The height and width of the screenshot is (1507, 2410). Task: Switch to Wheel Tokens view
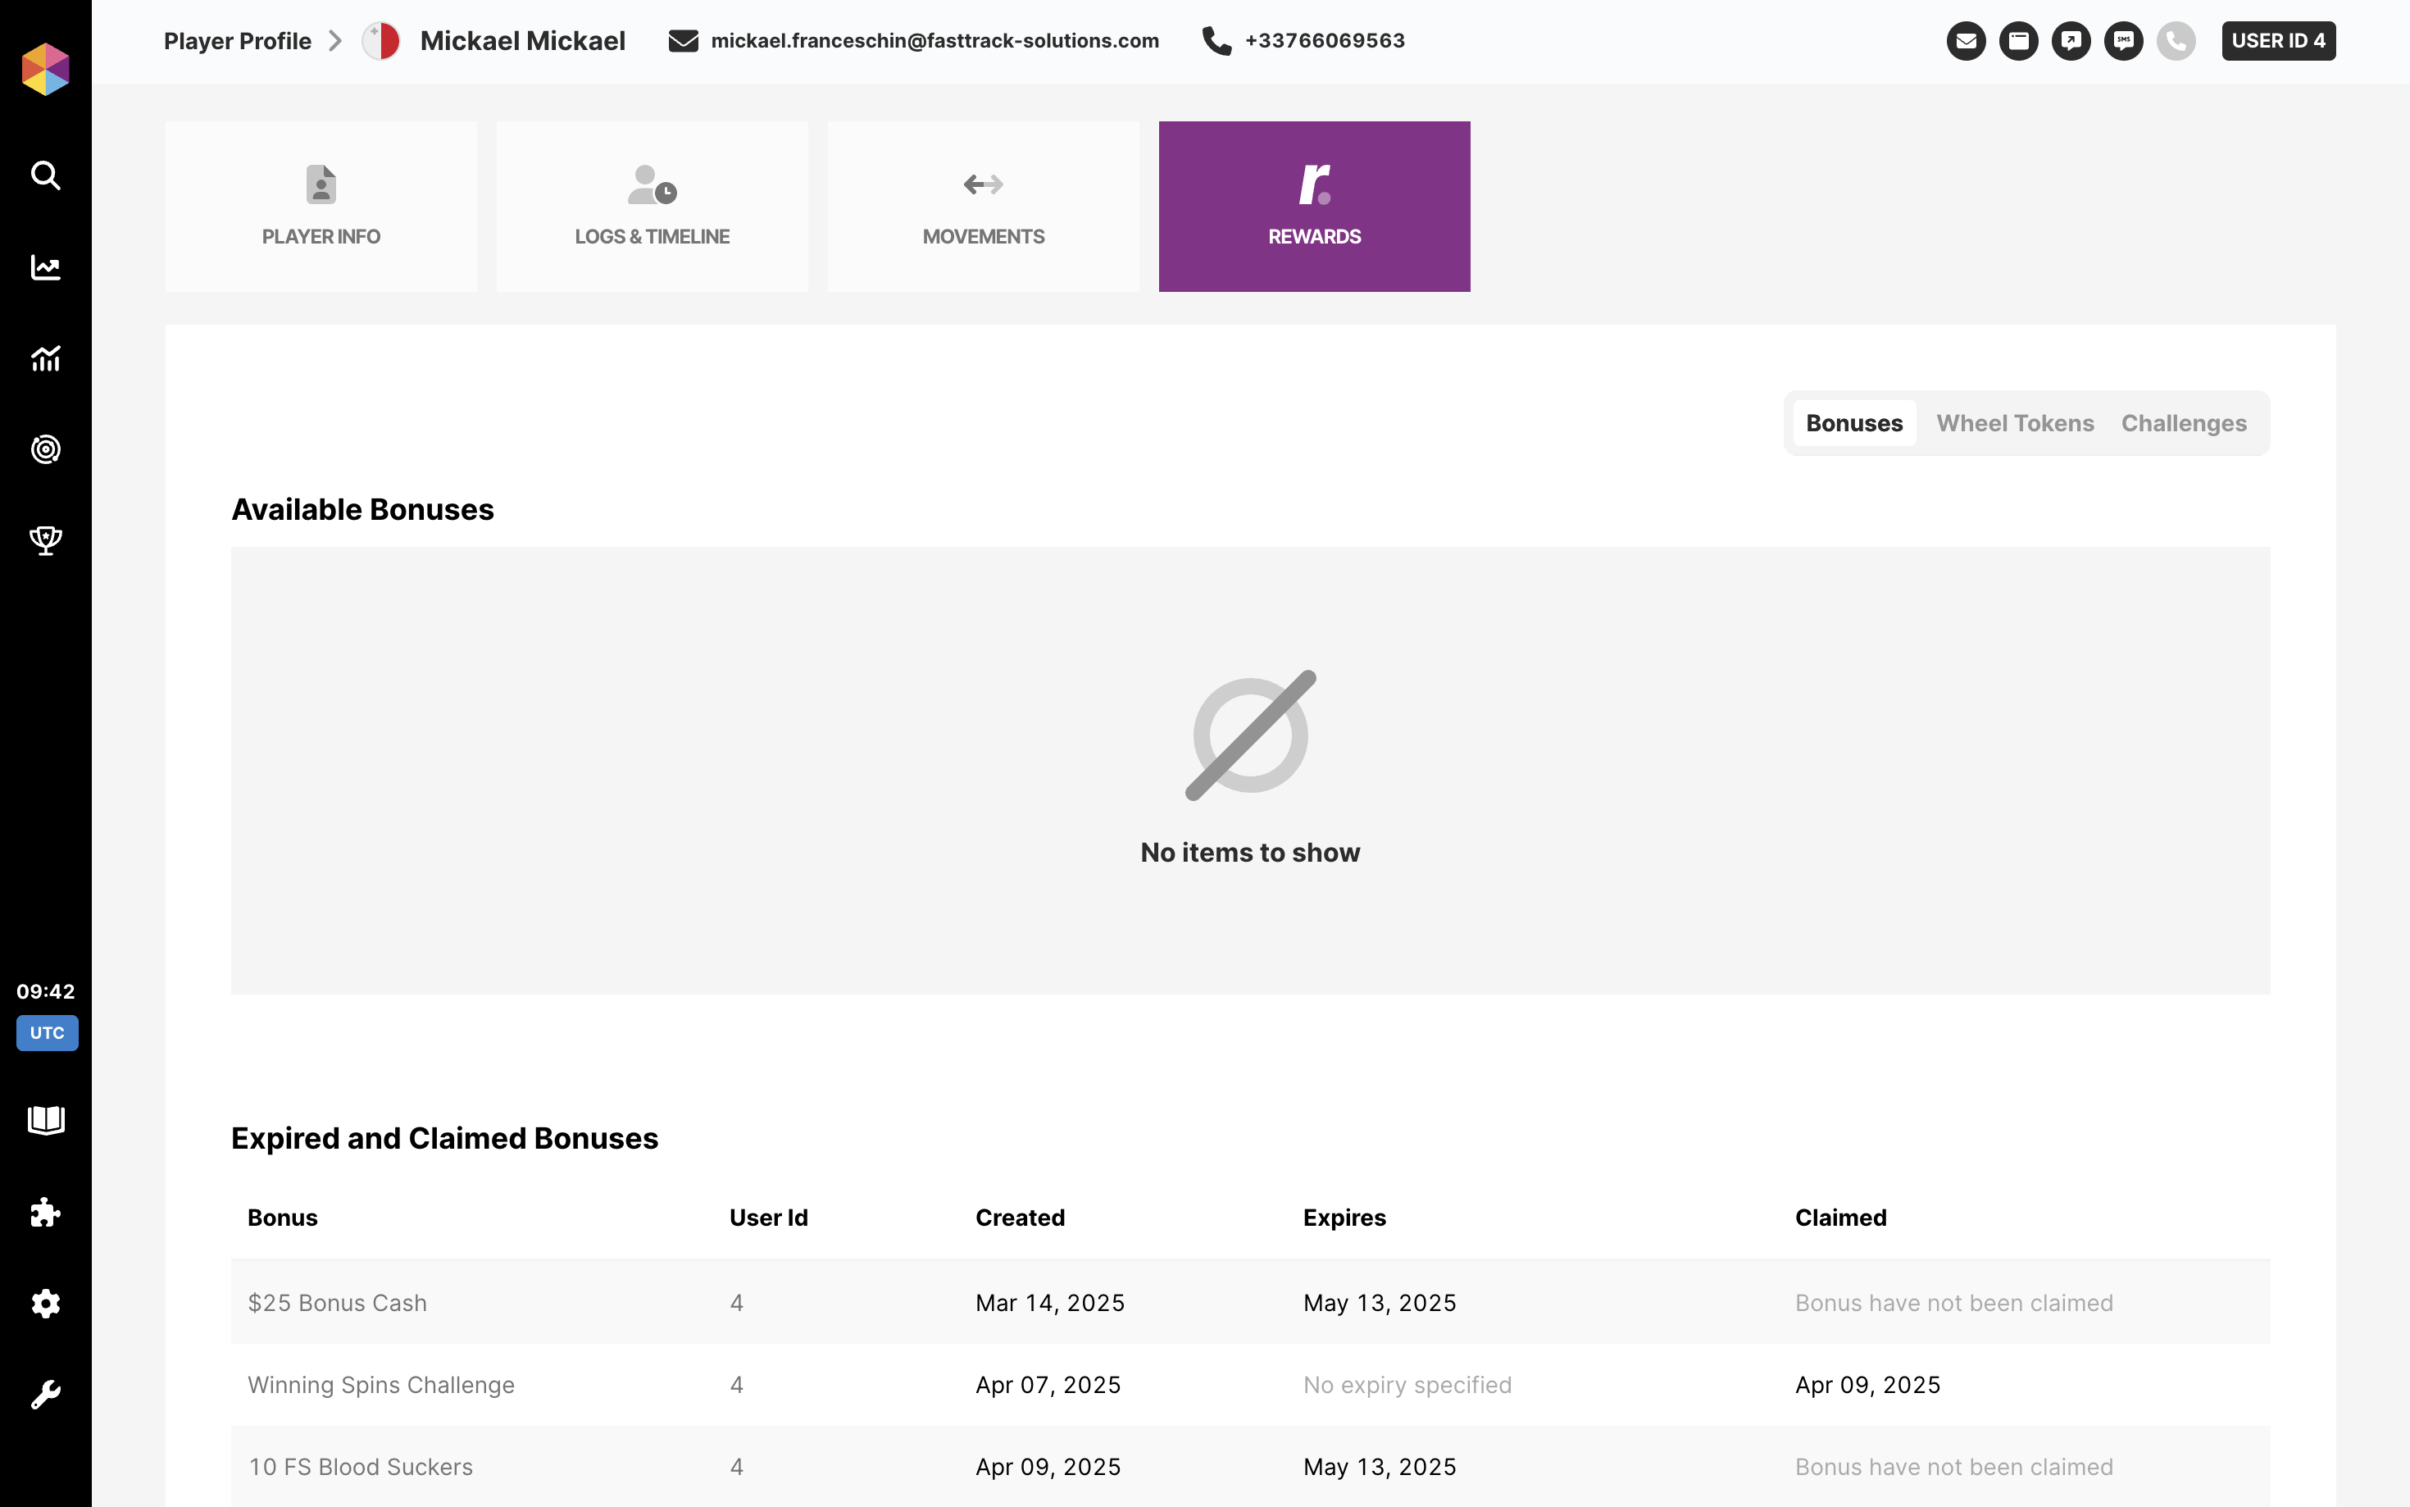click(2014, 424)
